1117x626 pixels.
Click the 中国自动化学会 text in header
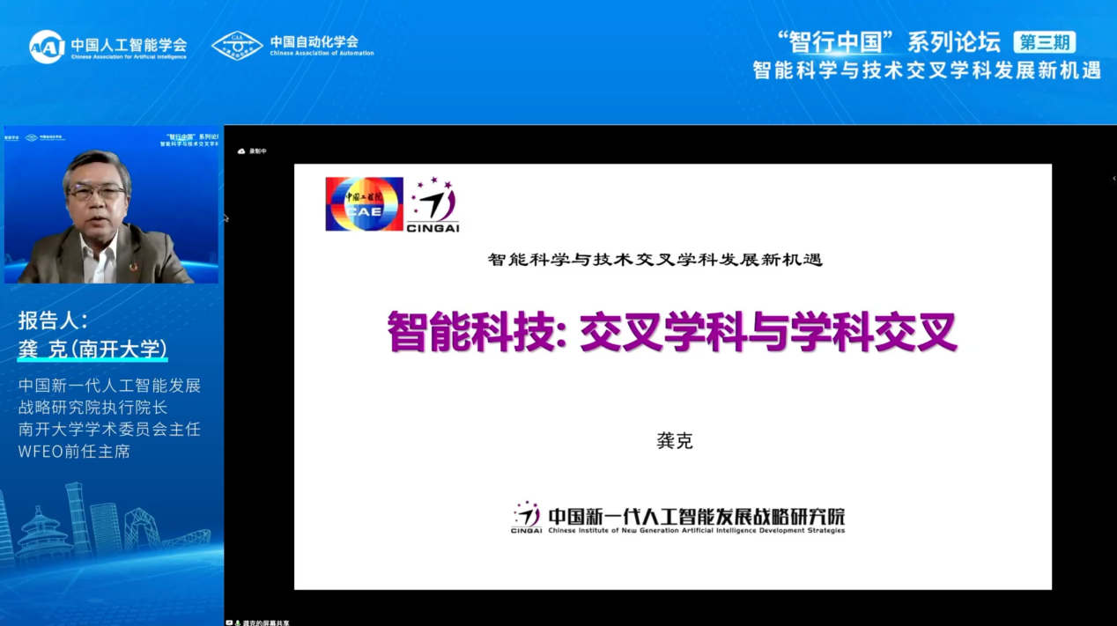tap(314, 41)
